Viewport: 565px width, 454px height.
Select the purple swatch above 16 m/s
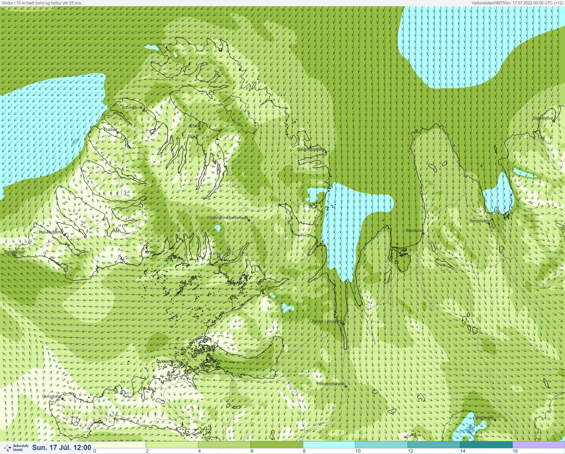[539, 445]
